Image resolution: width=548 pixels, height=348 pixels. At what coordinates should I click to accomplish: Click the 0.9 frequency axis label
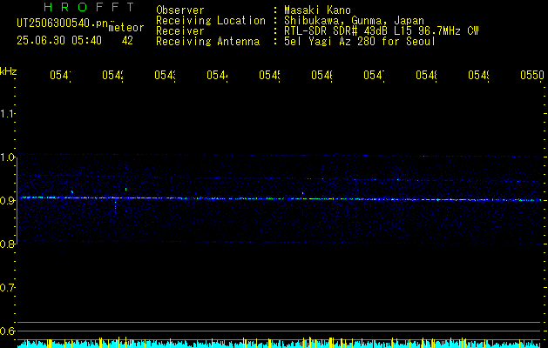pyautogui.click(x=7, y=200)
